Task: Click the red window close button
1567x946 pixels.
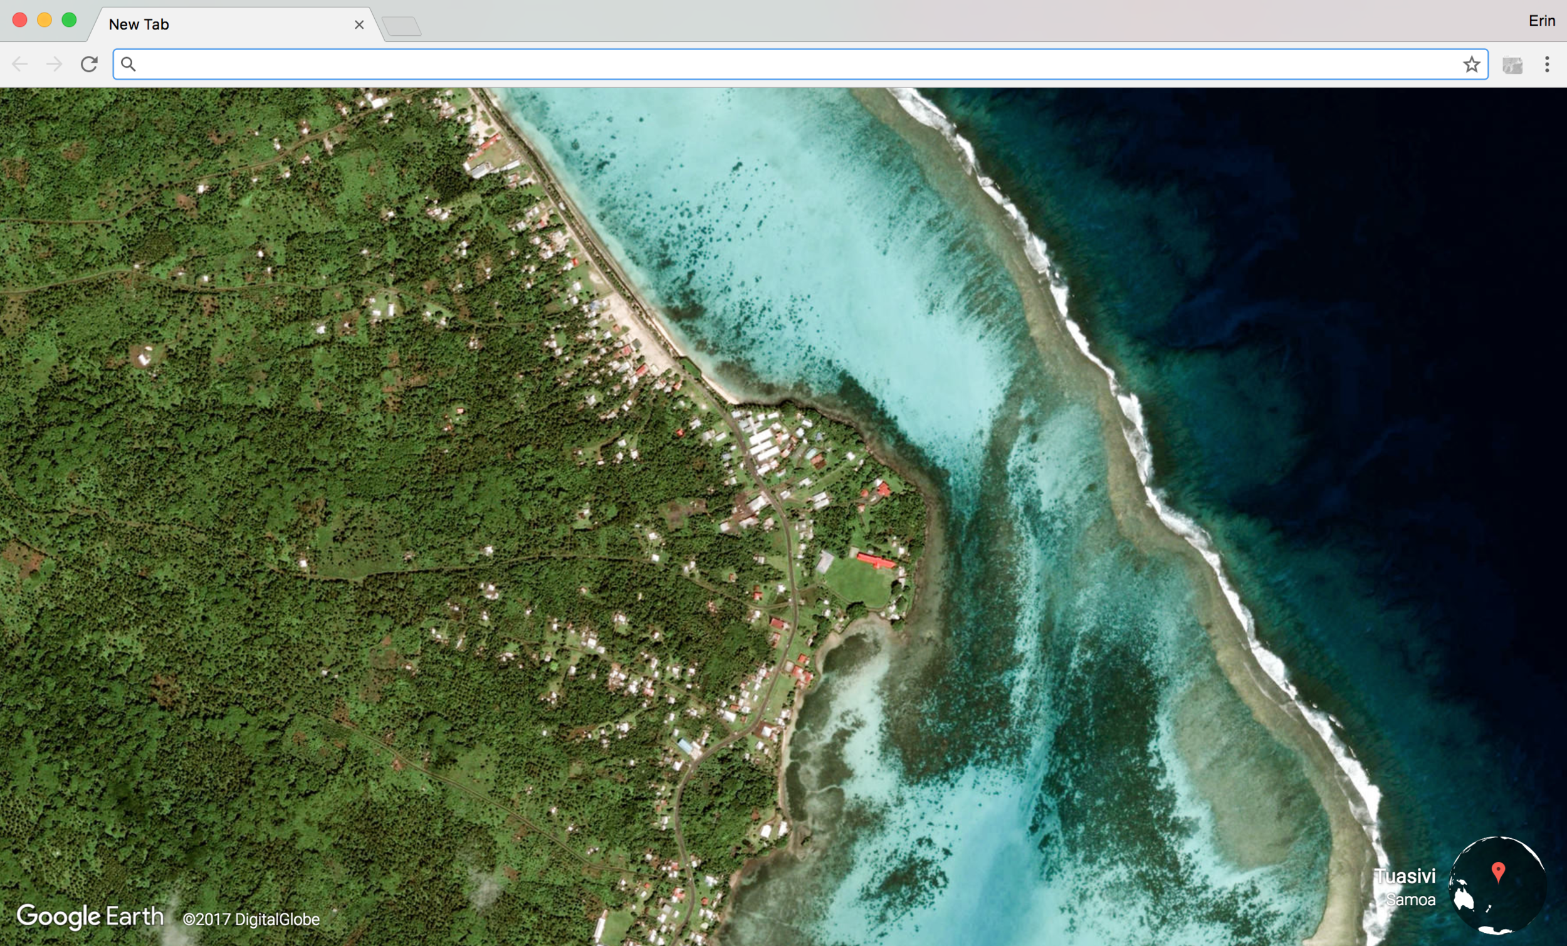Action: pos(19,20)
